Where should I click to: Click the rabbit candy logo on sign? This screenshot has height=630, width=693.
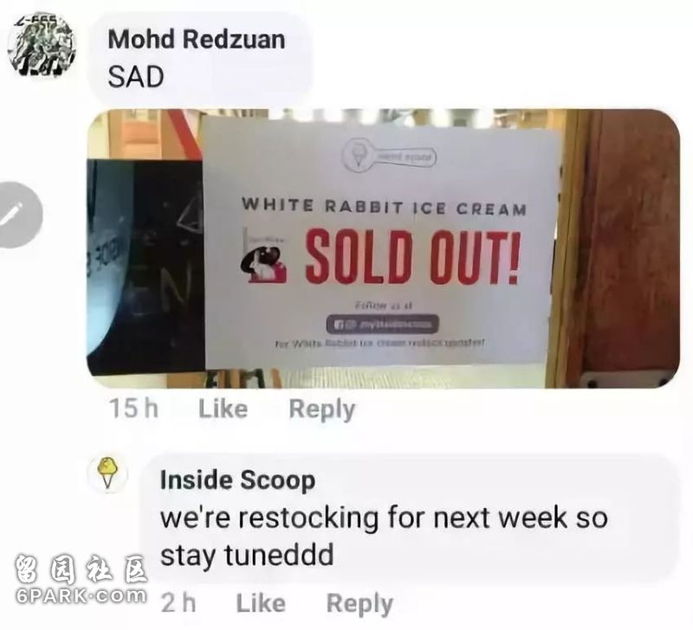(265, 259)
